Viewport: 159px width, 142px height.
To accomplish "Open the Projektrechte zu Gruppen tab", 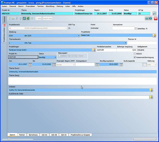I will [x=80, y=135].
